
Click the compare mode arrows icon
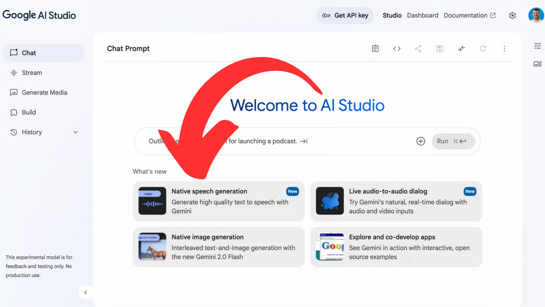click(x=461, y=49)
